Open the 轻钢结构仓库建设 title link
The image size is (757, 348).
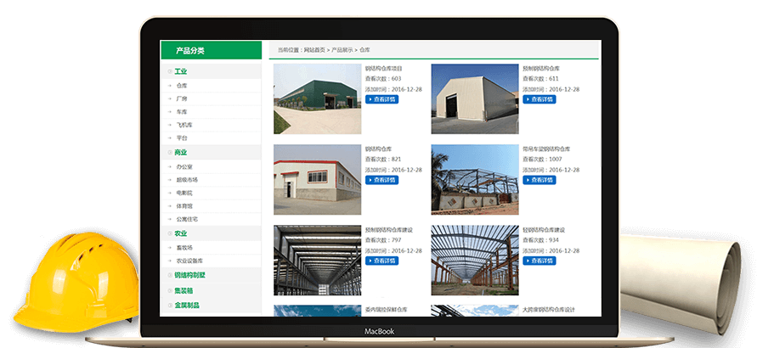coord(544,230)
